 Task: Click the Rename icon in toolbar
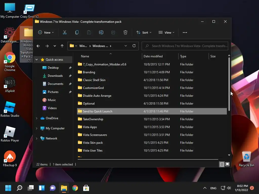click(x=101, y=33)
